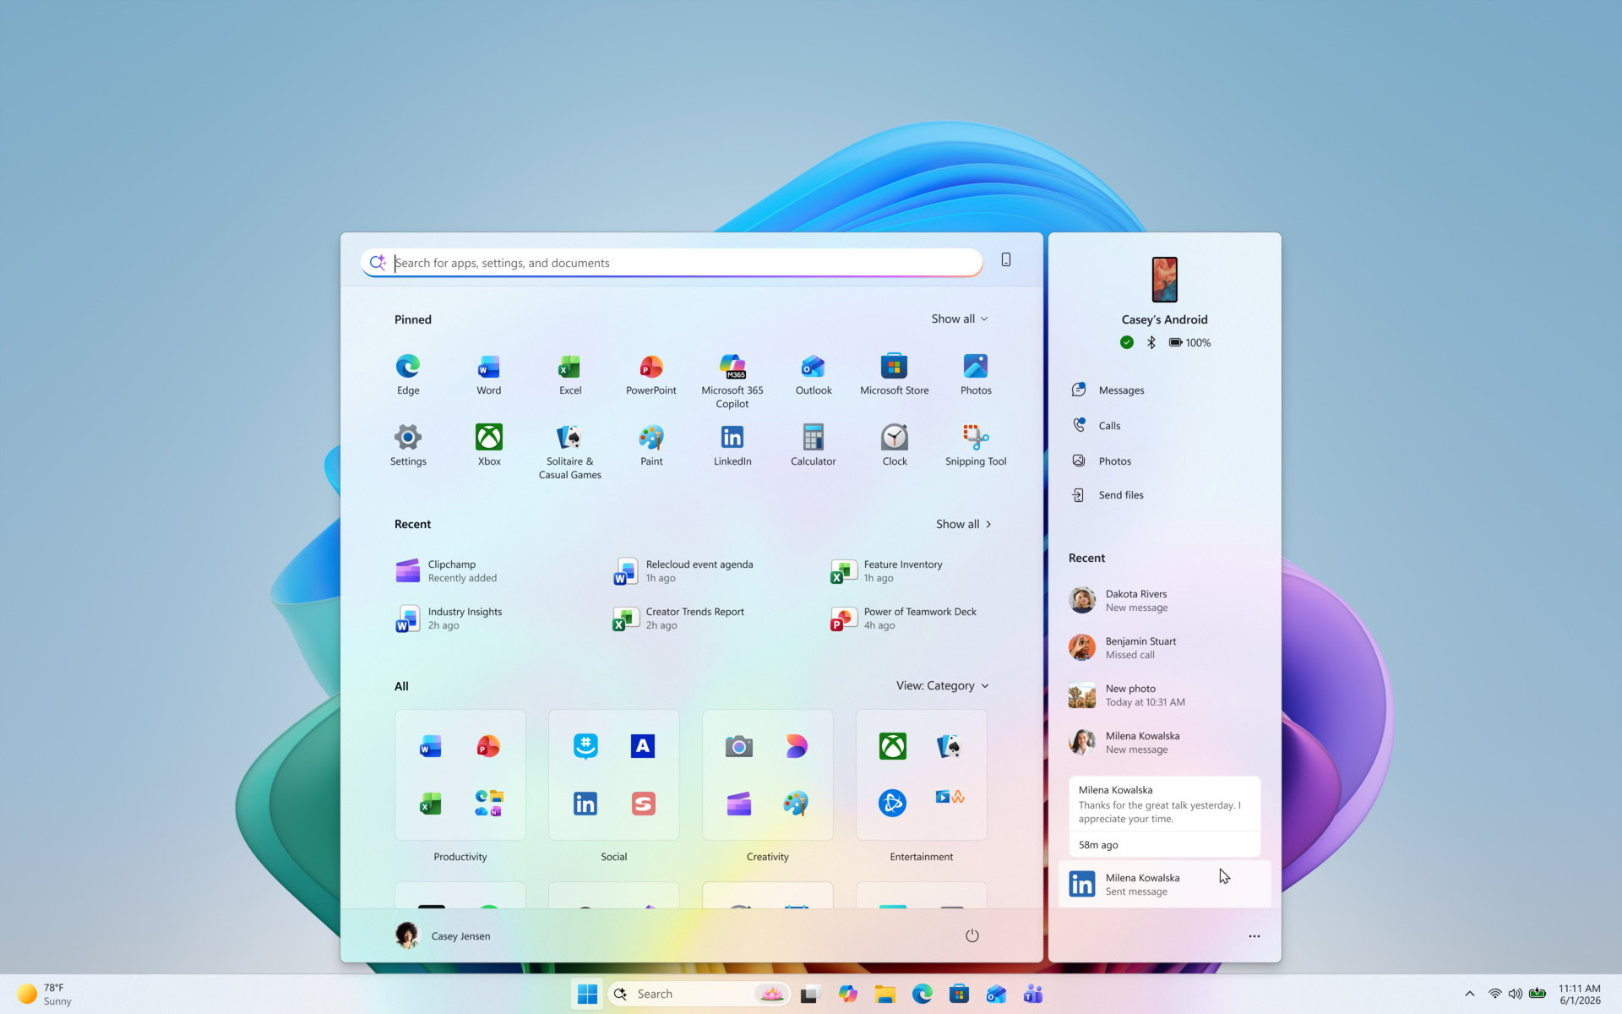Viewport: 1622px width, 1014px height.
Task: Open phone Messages
Action: 1108,390
